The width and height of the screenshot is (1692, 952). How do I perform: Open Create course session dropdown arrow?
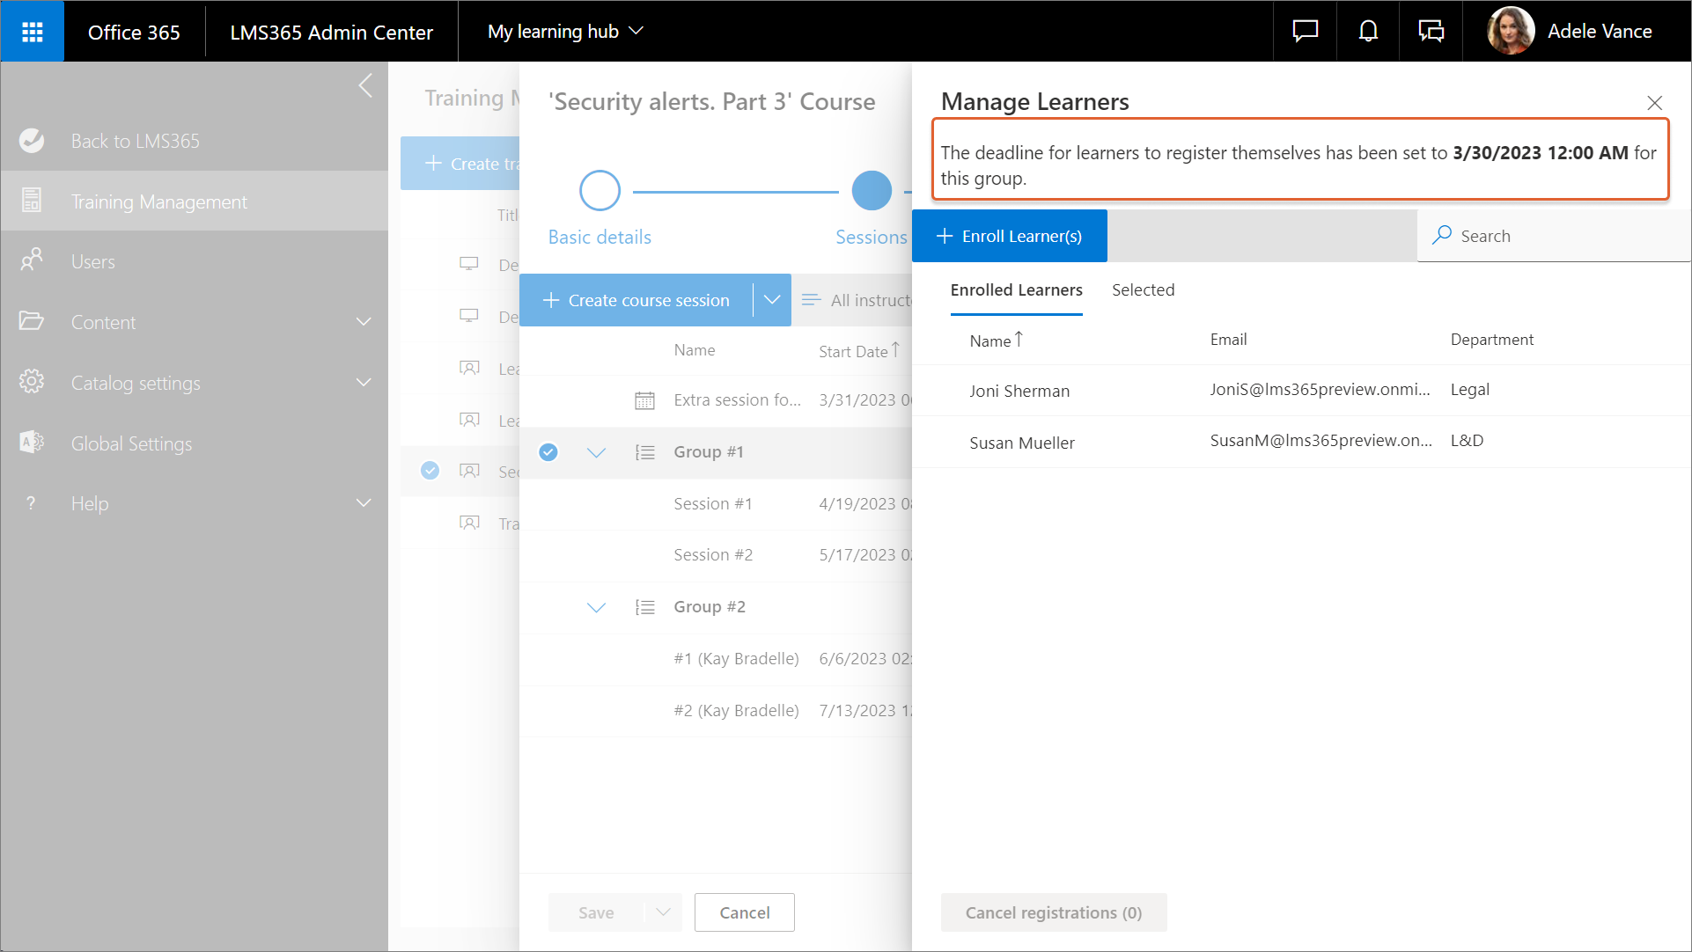[772, 300]
